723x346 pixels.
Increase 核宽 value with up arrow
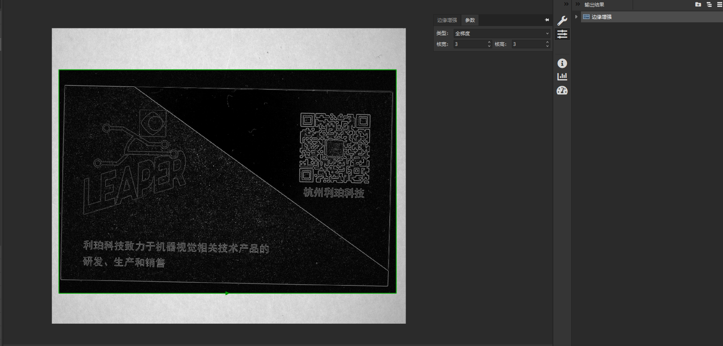pyautogui.click(x=489, y=42)
